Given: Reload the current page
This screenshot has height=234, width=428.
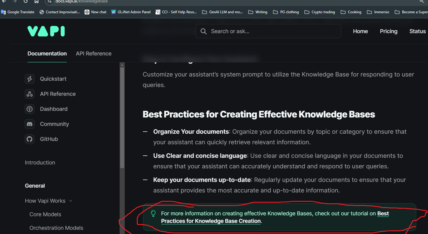Looking at the screenshot, I should click(x=25, y=1).
